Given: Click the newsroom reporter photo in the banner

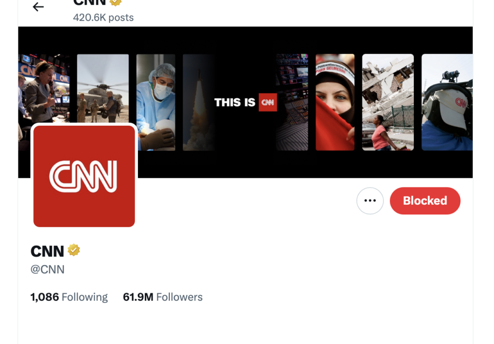Looking at the screenshot, I should tap(43, 88).
